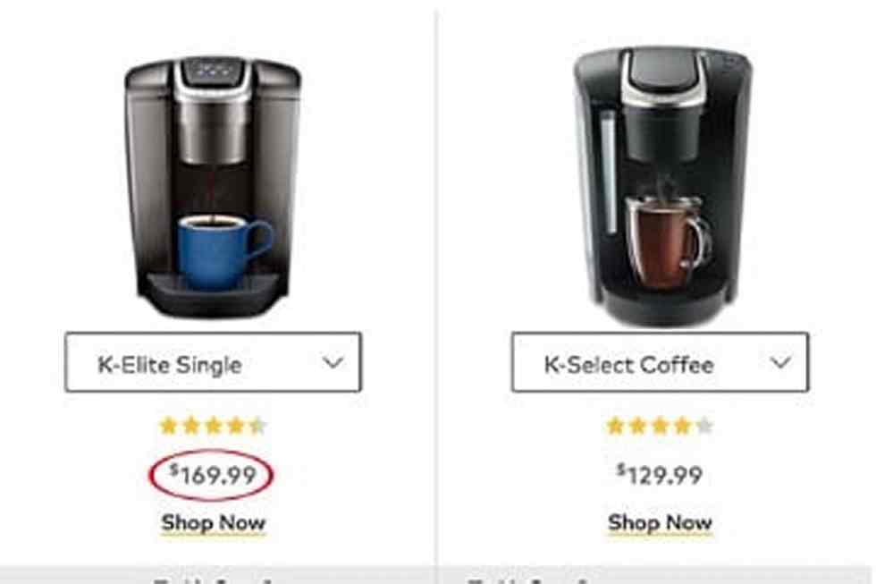This screenshot has width=876, height=584.
Task: Open the K-Select Coffee dropdown
Action: point(660,362)
